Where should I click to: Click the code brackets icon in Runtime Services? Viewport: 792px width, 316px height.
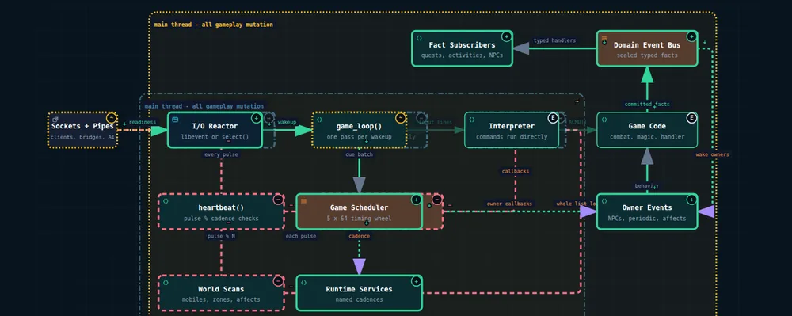tap(303, 283)
